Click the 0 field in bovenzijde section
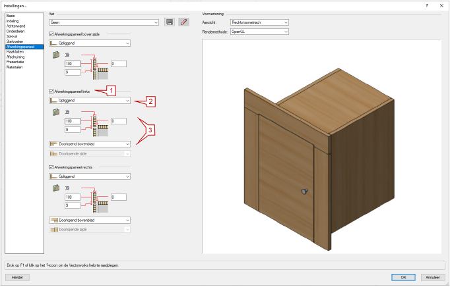This screenshot has width=450, height=287. [119, 64]
